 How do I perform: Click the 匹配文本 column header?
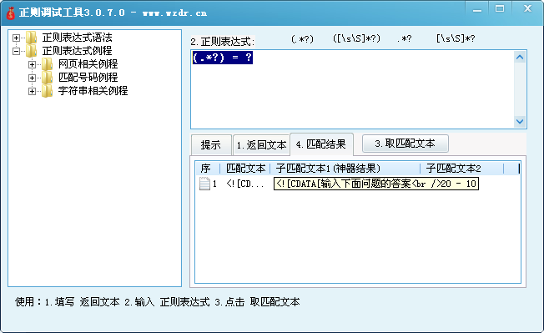[x=245, y=169]
